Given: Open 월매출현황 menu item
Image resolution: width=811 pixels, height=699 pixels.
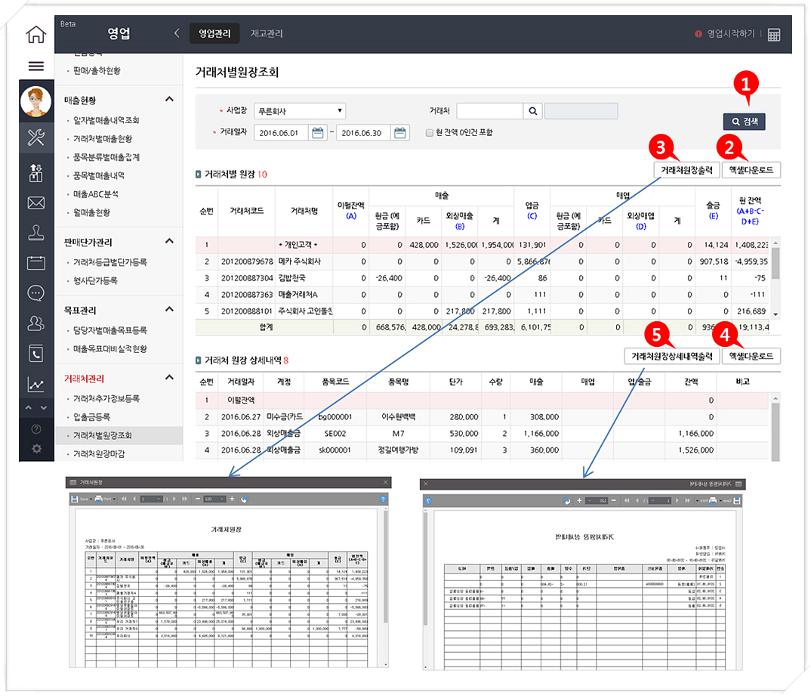Looking at the screenshot, I should pos(91,213).
